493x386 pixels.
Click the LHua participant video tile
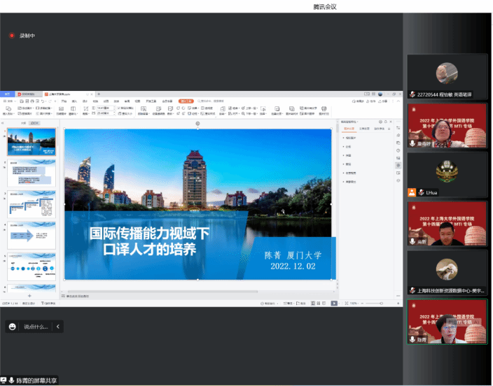tap(447, 173)
